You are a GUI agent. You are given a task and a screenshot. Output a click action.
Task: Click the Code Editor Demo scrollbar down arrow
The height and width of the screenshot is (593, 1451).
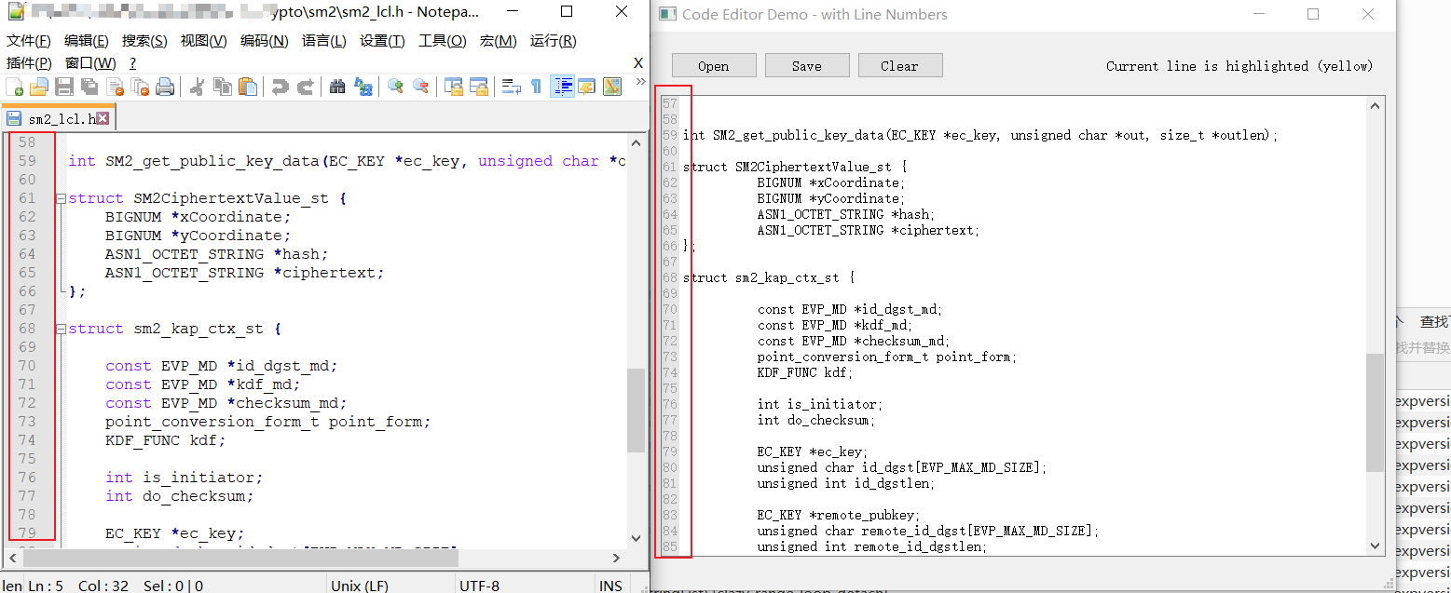pyautogui.click(x=1375, y=546)
